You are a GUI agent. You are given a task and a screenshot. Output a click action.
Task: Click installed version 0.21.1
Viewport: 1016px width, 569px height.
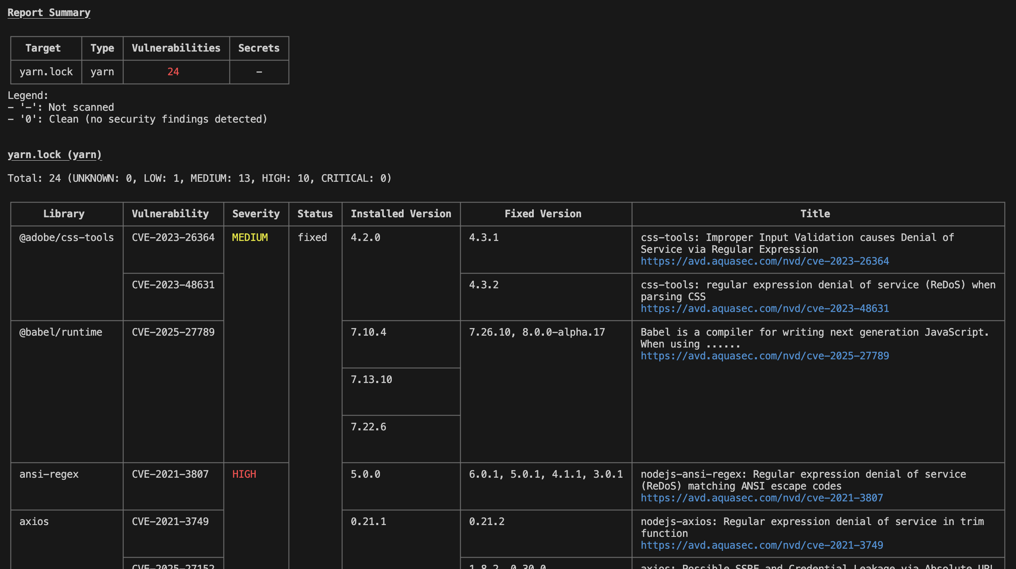click(x=369, y=522)
